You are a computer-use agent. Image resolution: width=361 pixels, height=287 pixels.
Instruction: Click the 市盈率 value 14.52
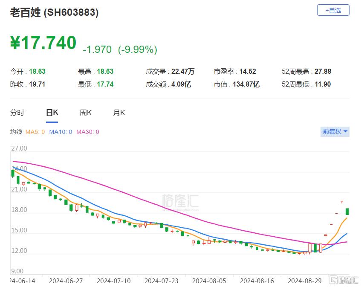coord(248,71)
